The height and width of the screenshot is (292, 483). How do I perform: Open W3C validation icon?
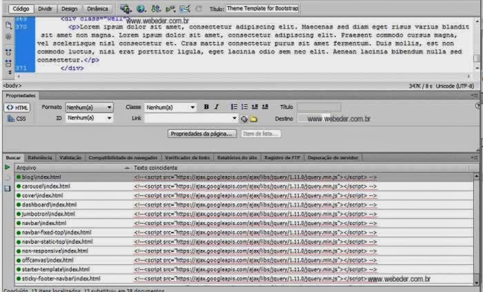coord(170,9)
